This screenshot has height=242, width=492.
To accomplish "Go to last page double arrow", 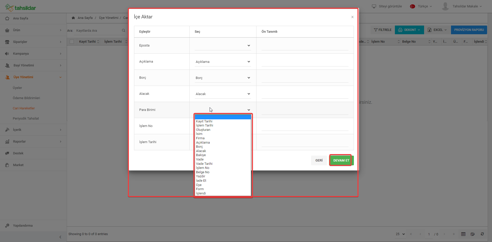I will coord(454,234).
